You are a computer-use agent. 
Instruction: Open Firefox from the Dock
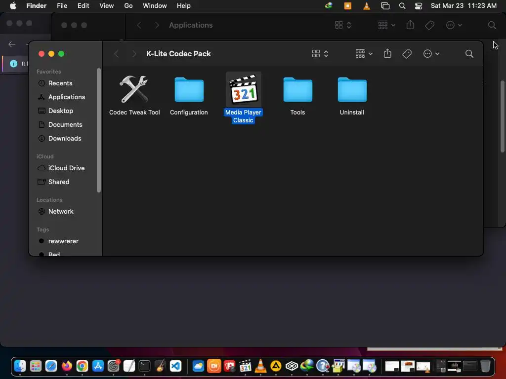(x=67, y=366)
